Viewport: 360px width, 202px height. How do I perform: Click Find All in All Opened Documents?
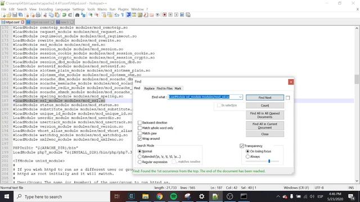point(265,115)
